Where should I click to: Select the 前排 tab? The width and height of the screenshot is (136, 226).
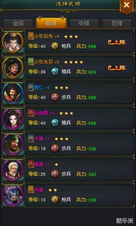(51, 23)
